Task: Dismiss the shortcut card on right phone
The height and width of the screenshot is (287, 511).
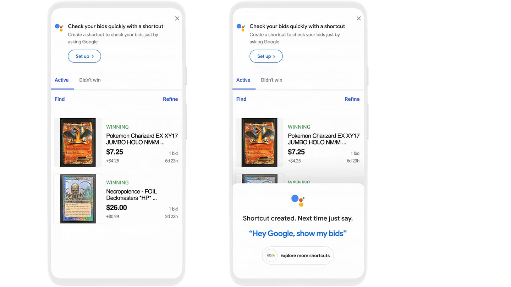Action: [x=359, y=18]
